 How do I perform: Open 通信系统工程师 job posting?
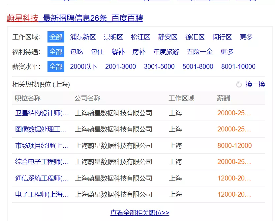point(42,178)
